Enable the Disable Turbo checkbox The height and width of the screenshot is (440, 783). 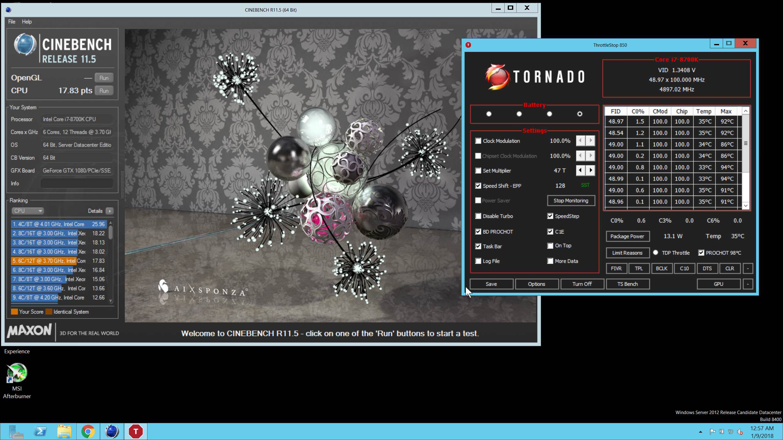pyautogui.click(x=478, y=216)
